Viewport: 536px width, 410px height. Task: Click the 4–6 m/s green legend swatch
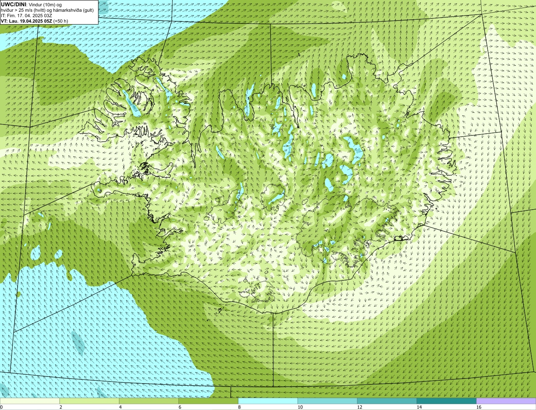[x=149, y=401]
